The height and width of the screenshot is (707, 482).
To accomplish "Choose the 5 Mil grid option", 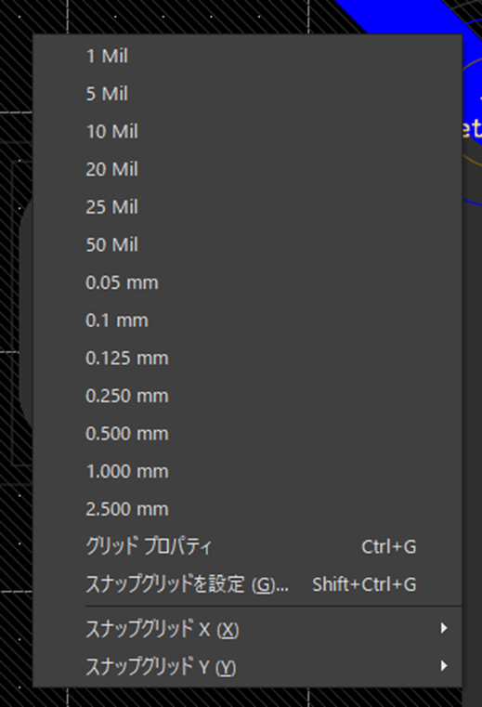I will click(247, 94).
